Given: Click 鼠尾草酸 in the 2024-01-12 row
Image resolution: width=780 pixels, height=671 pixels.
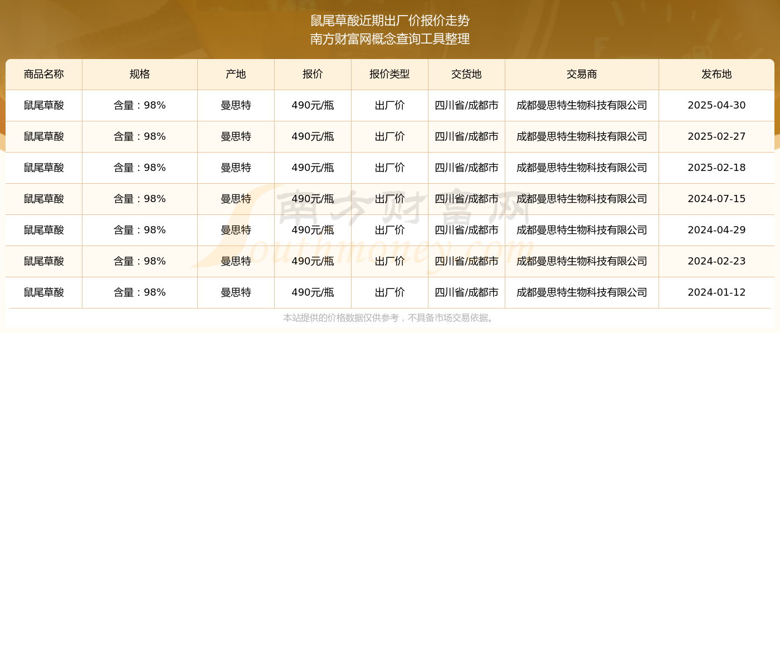Looking at the screenshot, I should point(44,292).
